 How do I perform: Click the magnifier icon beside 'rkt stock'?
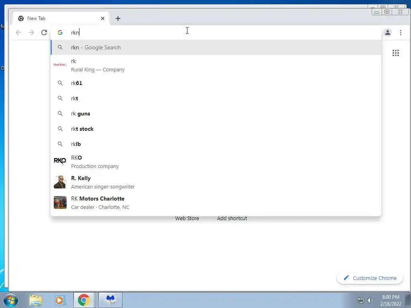pyautogui.click(x=60, y=129)
